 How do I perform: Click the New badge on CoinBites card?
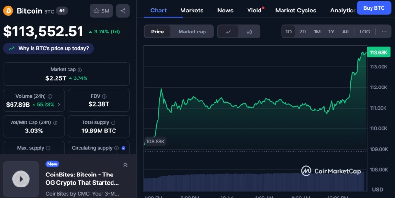coord(52,164)
